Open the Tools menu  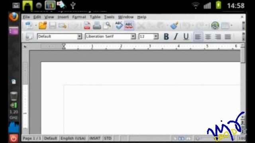pyautogui.click(x=109, y=17)
